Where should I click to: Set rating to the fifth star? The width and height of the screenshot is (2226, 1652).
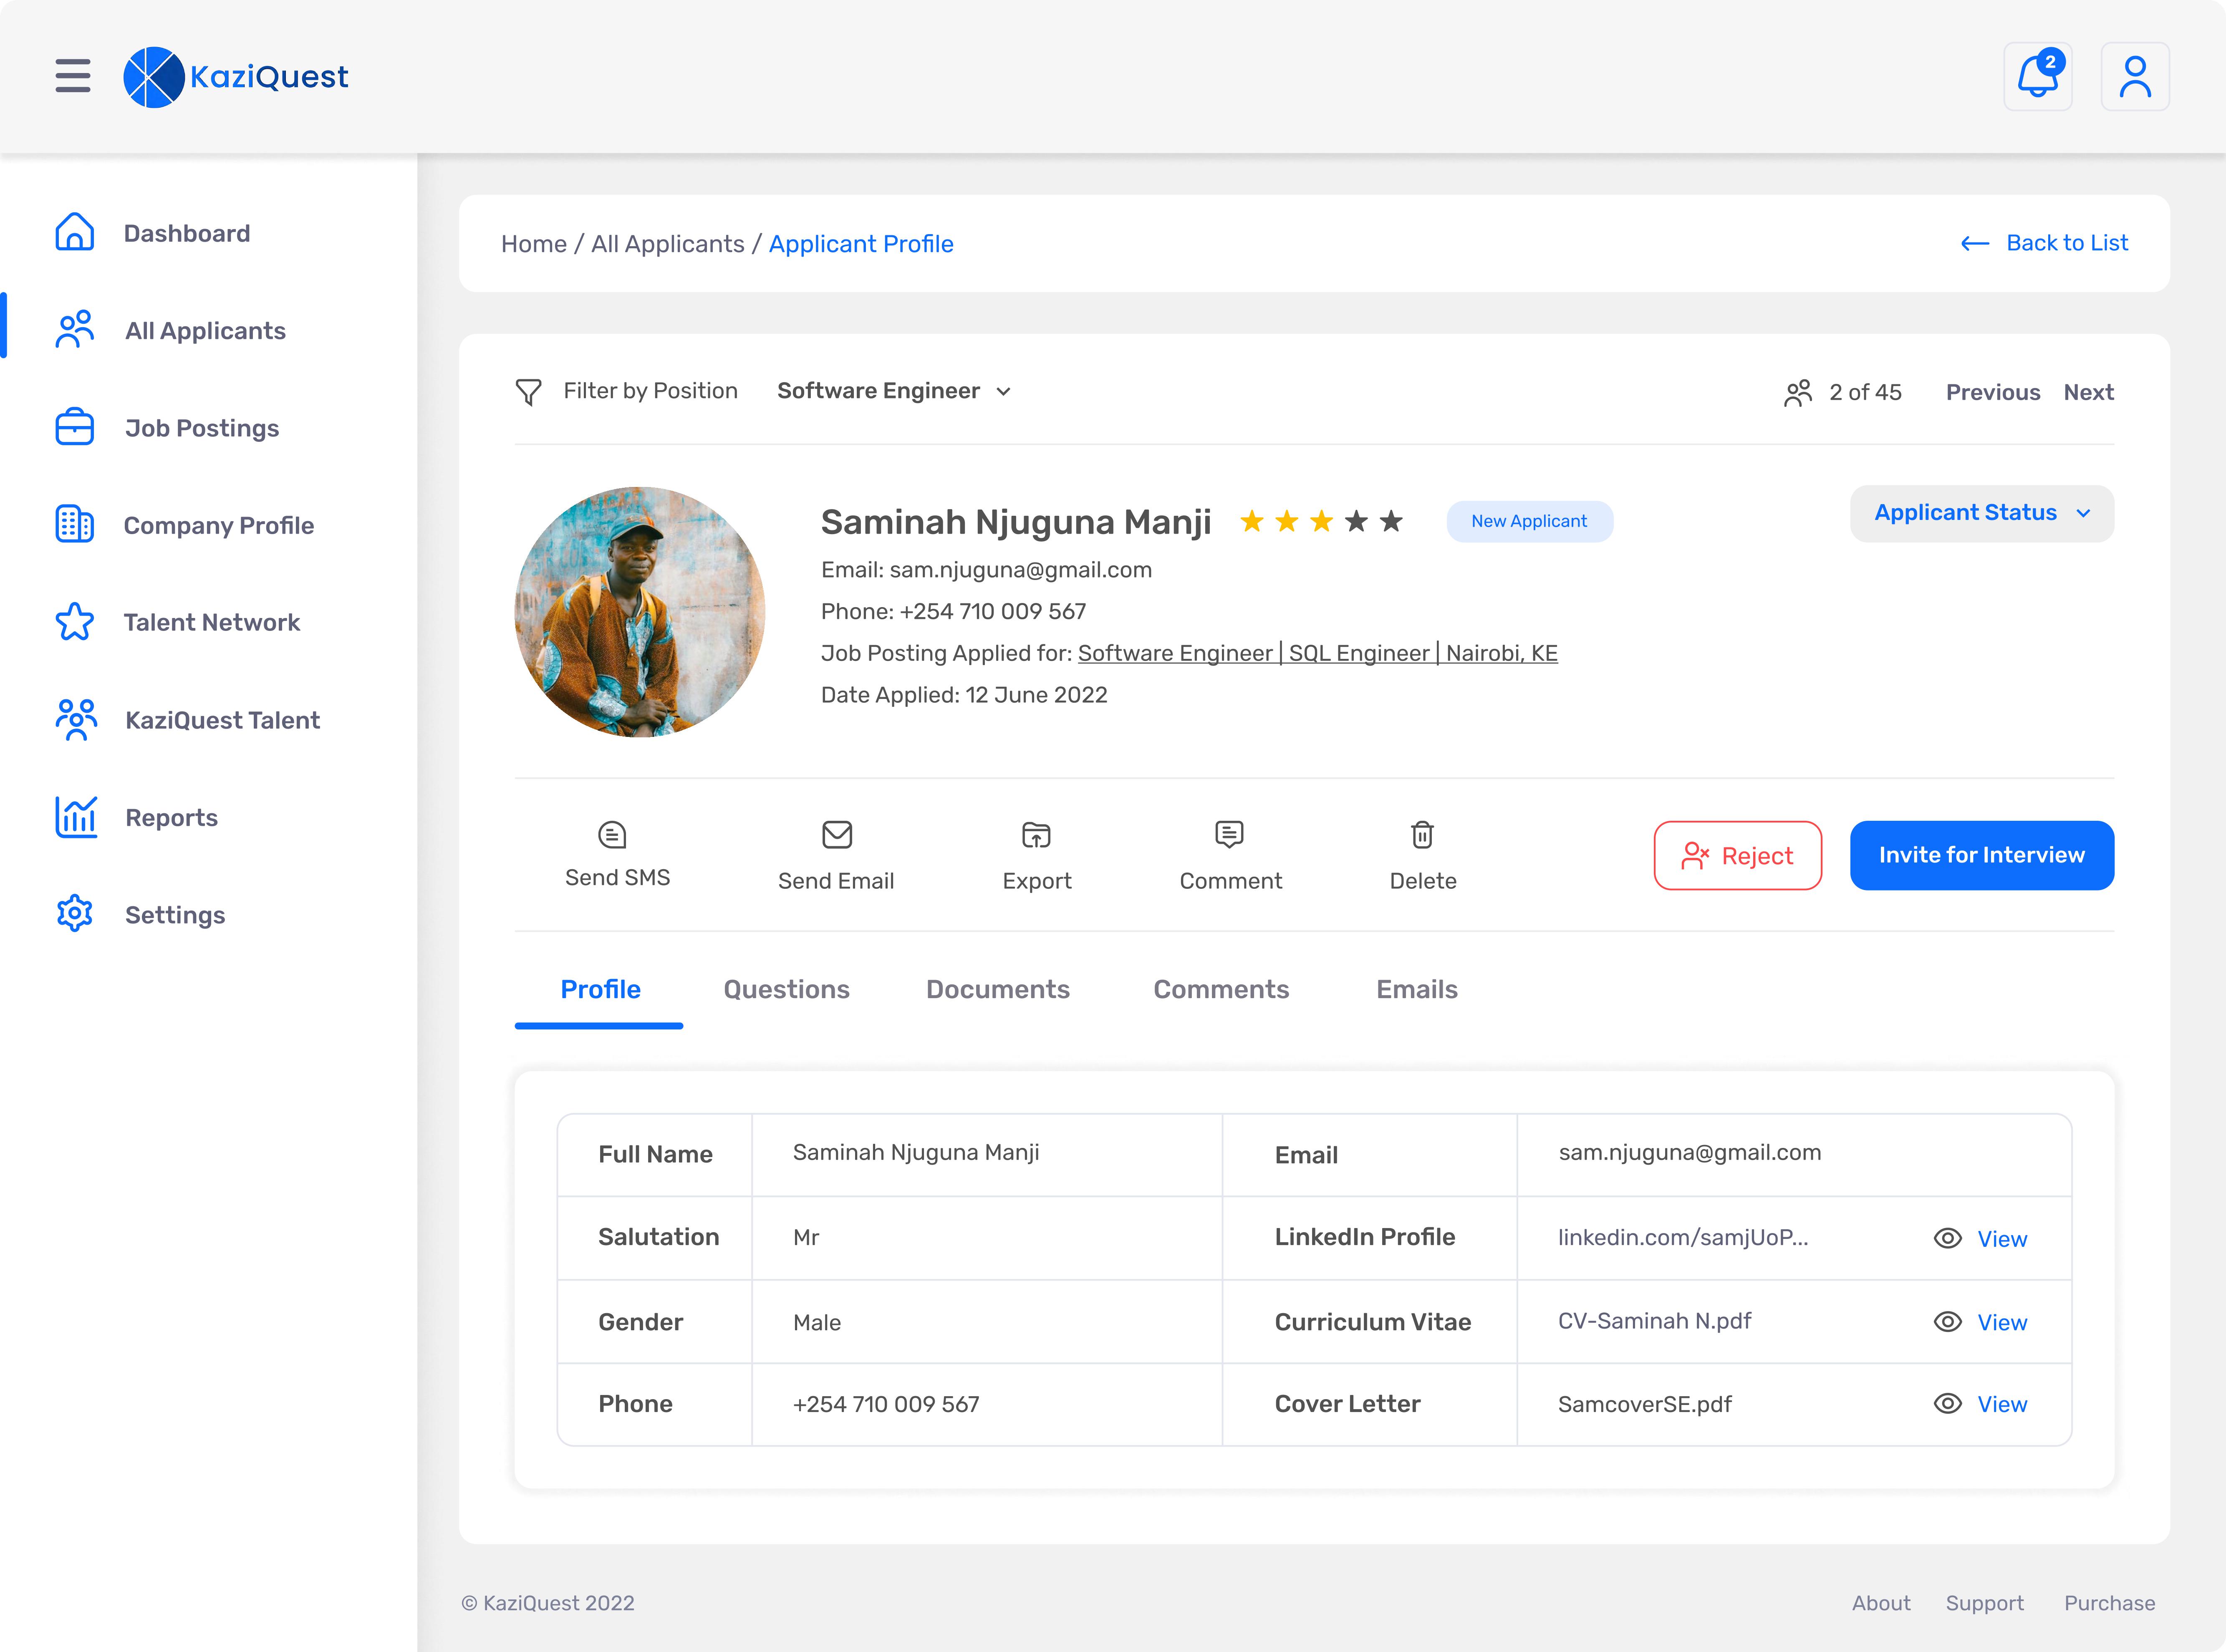(1391, 521)
